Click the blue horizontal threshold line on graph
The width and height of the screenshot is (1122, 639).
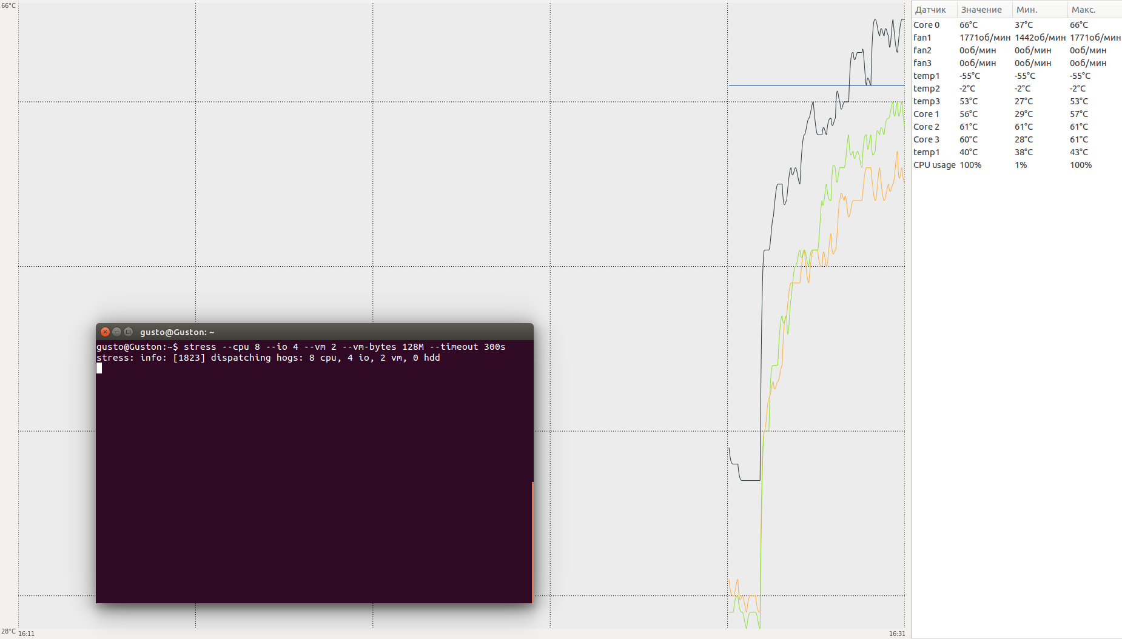816,85
